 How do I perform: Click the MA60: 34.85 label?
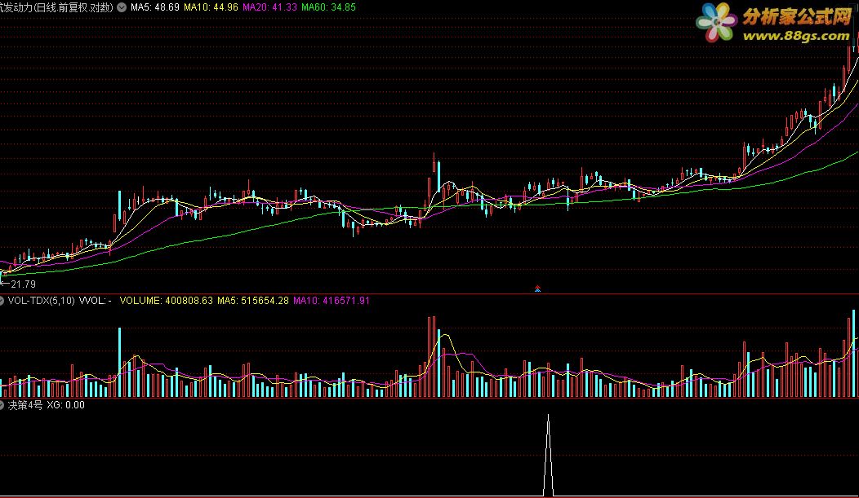[329, 7]
